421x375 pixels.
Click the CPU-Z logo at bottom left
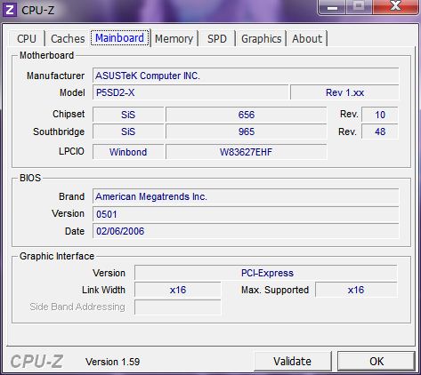click(x=36, y=362)
